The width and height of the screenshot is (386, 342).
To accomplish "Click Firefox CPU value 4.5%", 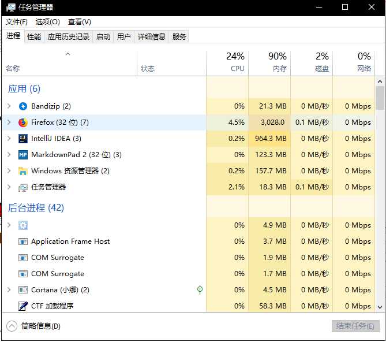I will click(237, 122).
